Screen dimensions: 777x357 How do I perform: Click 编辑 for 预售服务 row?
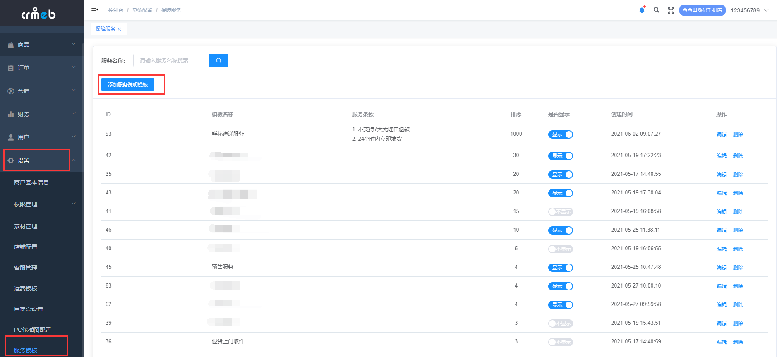[x=722, y=268]
